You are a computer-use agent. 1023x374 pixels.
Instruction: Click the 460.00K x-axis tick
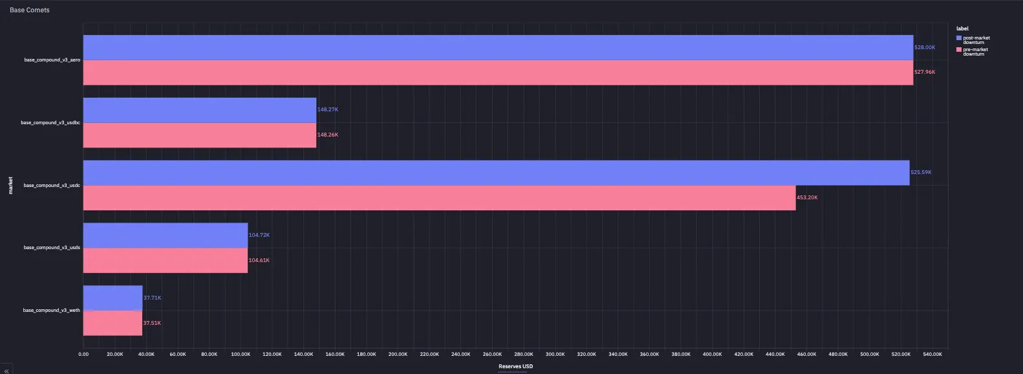coord(806,355)
